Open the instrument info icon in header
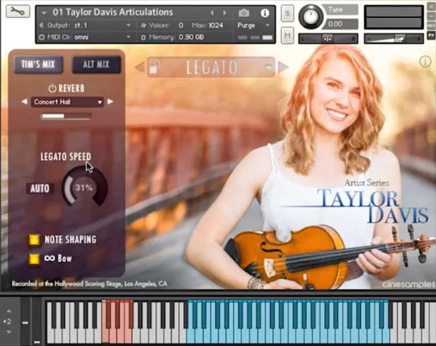This screenshot has height=346, width=436. pos(265,13)
